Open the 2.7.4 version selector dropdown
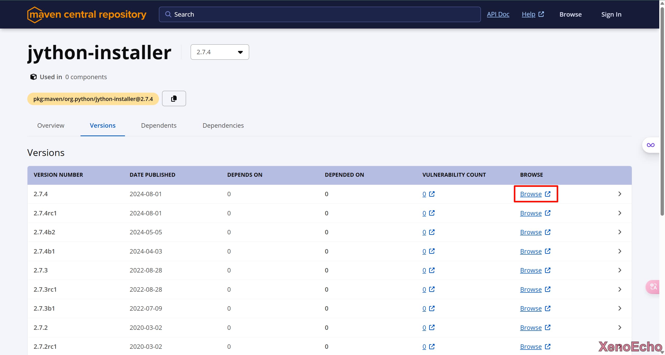The image size is (665, 355). click(220, 52)
